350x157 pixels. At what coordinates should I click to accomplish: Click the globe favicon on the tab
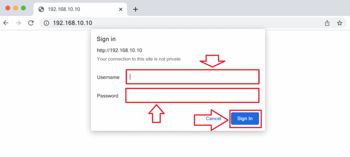click(41, 9)
